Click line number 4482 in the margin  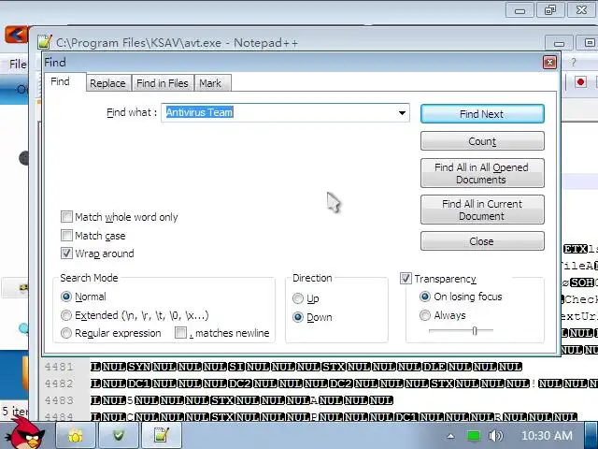click(x=58, y=384)
